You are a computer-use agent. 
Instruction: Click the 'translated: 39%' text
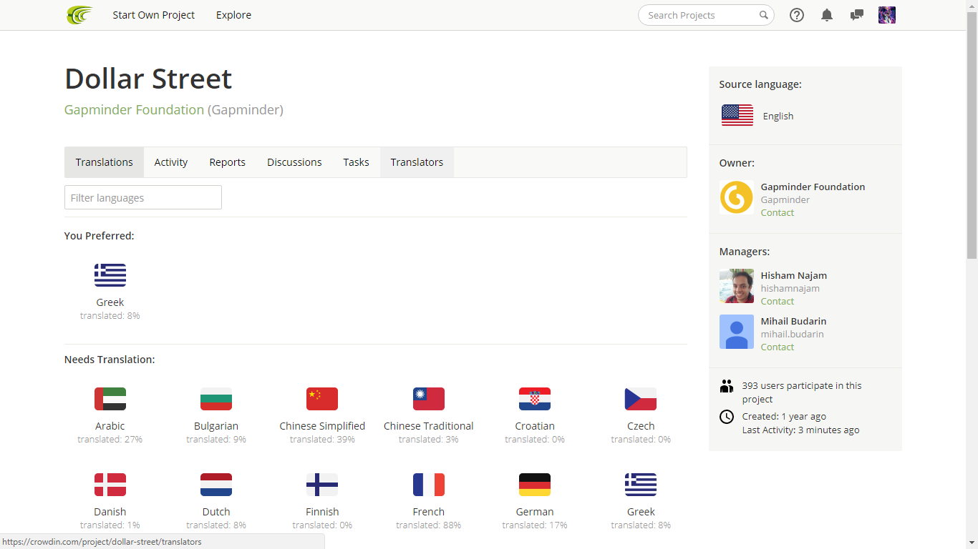(322, 439)
